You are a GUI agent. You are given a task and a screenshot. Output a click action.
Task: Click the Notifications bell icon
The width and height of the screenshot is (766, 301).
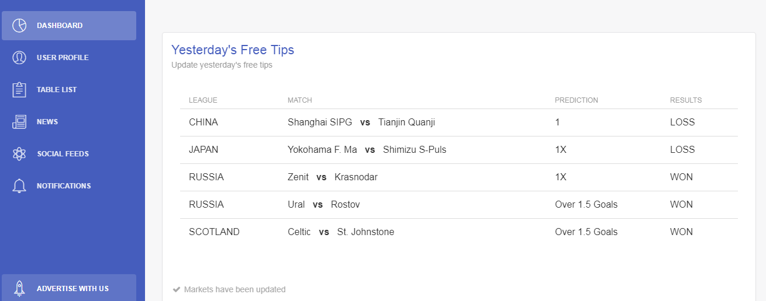(19, 186)
